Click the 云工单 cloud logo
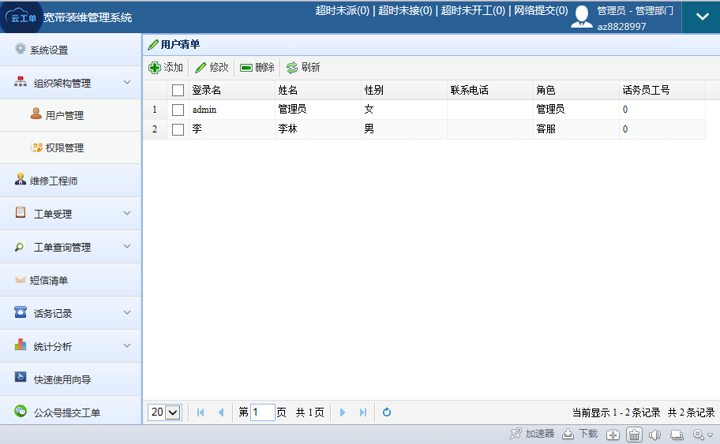The image size is (720, 444). (x=21, y=17)
